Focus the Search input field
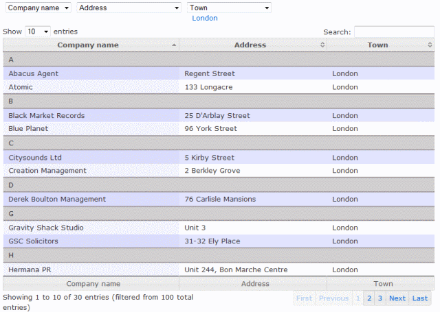Screen dimensions: 440x312 394,32
